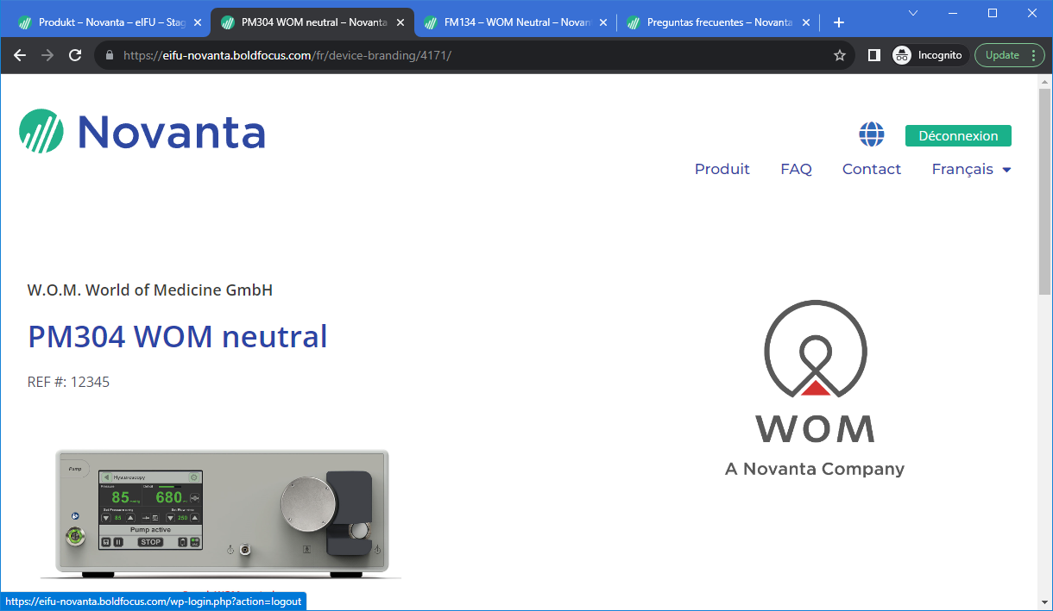Click the browser forward arrow
Screen dimensions: 1053x611
[47, 55]
